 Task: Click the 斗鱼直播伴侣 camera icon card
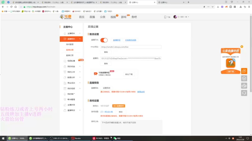(95, 74)
